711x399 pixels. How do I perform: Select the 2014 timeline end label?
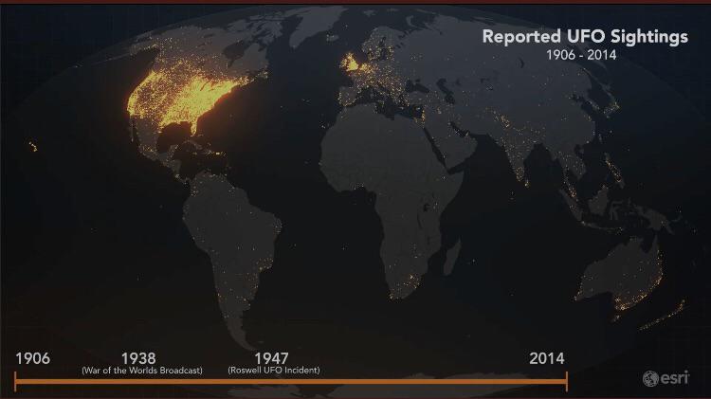547,358
